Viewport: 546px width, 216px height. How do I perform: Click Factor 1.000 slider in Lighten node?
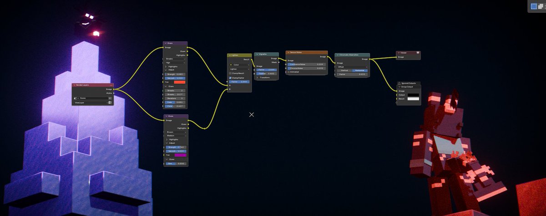239,82
